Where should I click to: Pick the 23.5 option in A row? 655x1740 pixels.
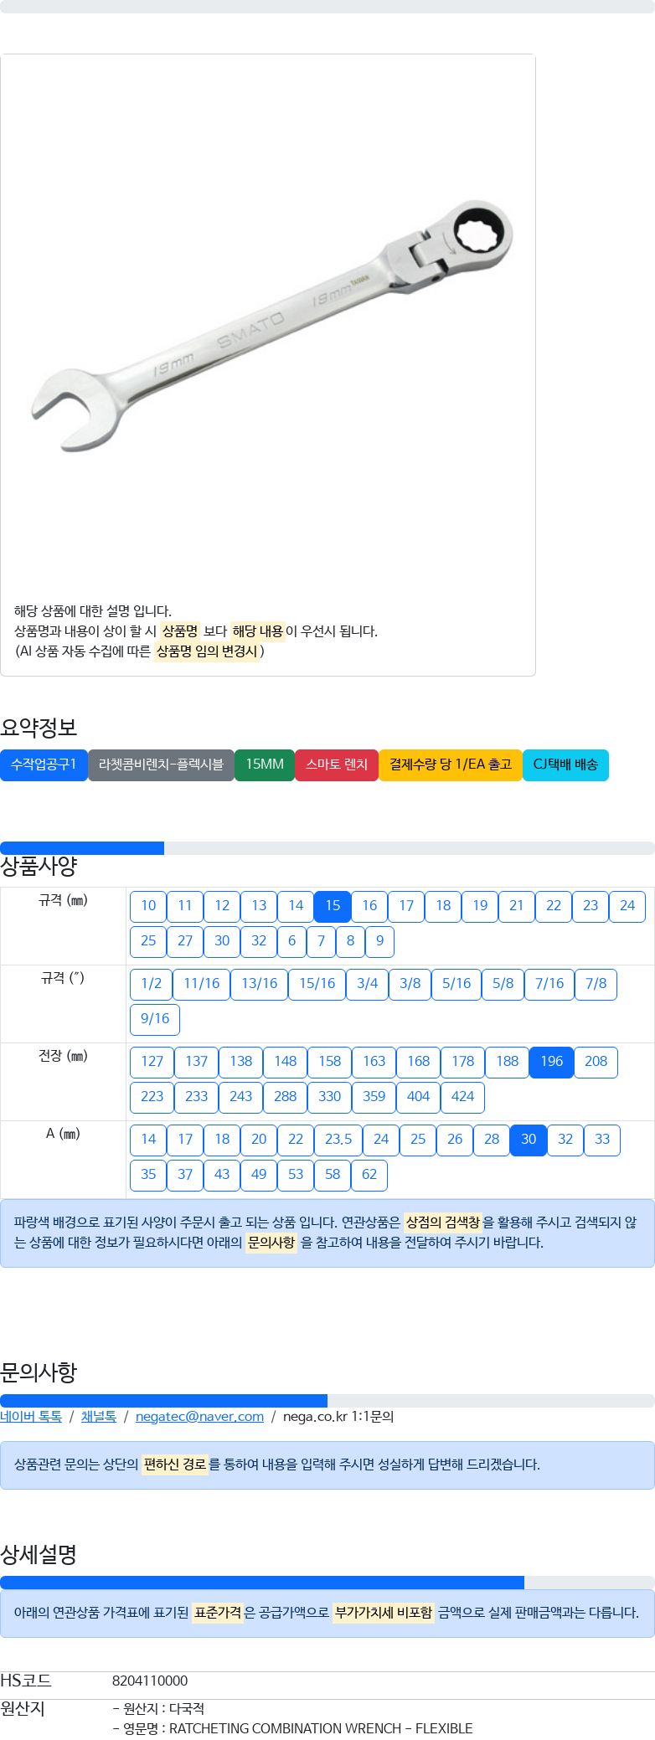(338, 1140)
